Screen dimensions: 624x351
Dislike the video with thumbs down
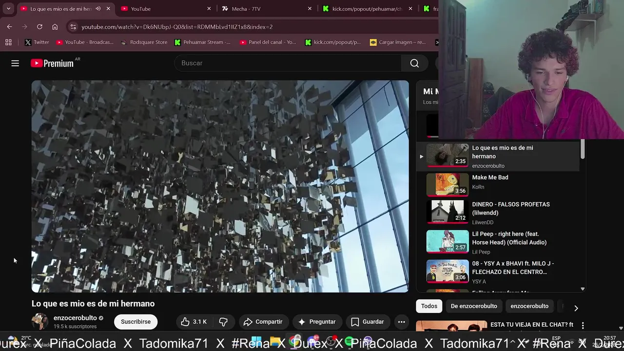[x=223, y=322]
